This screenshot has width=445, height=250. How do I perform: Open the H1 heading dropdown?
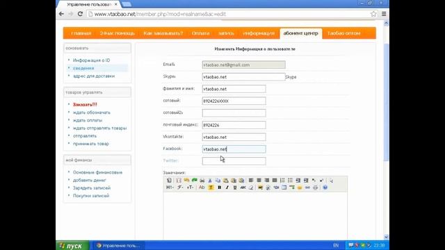coord(170,187)
